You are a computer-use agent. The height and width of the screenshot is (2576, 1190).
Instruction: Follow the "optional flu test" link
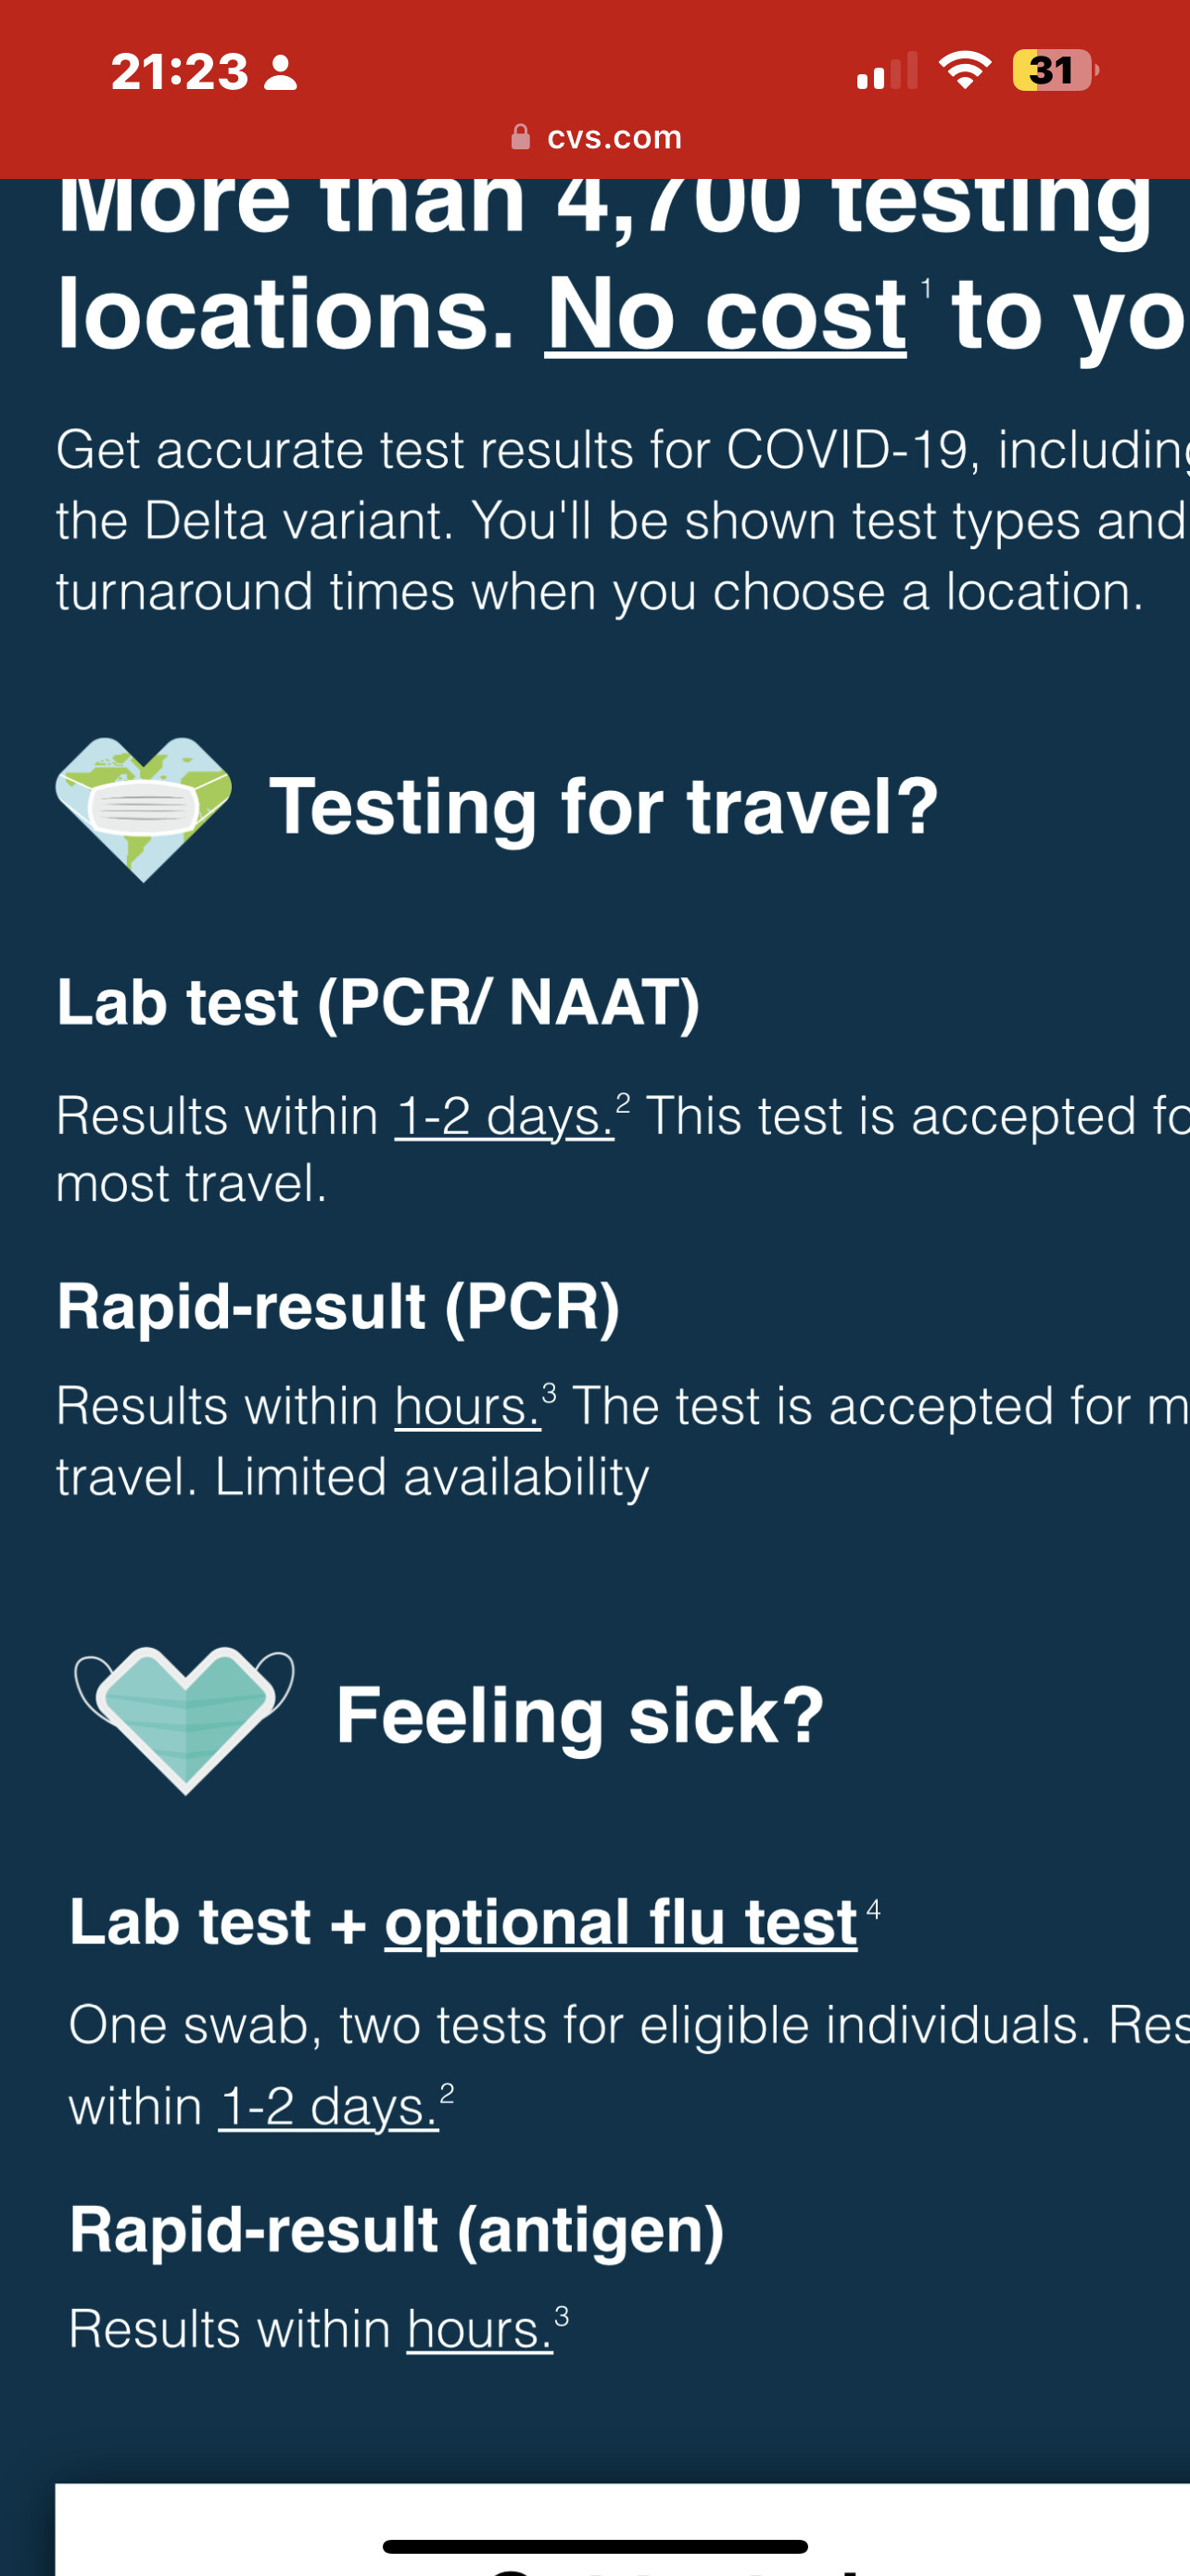(620, 1922)
